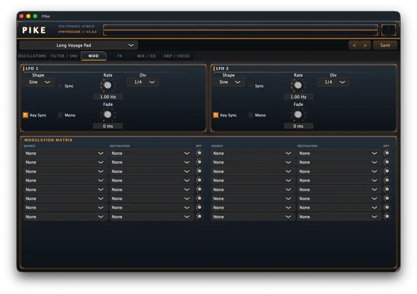Open third-row Destination dropdown in right matrix column
This screenshot has width=417, height=294.
pos(339,172)
